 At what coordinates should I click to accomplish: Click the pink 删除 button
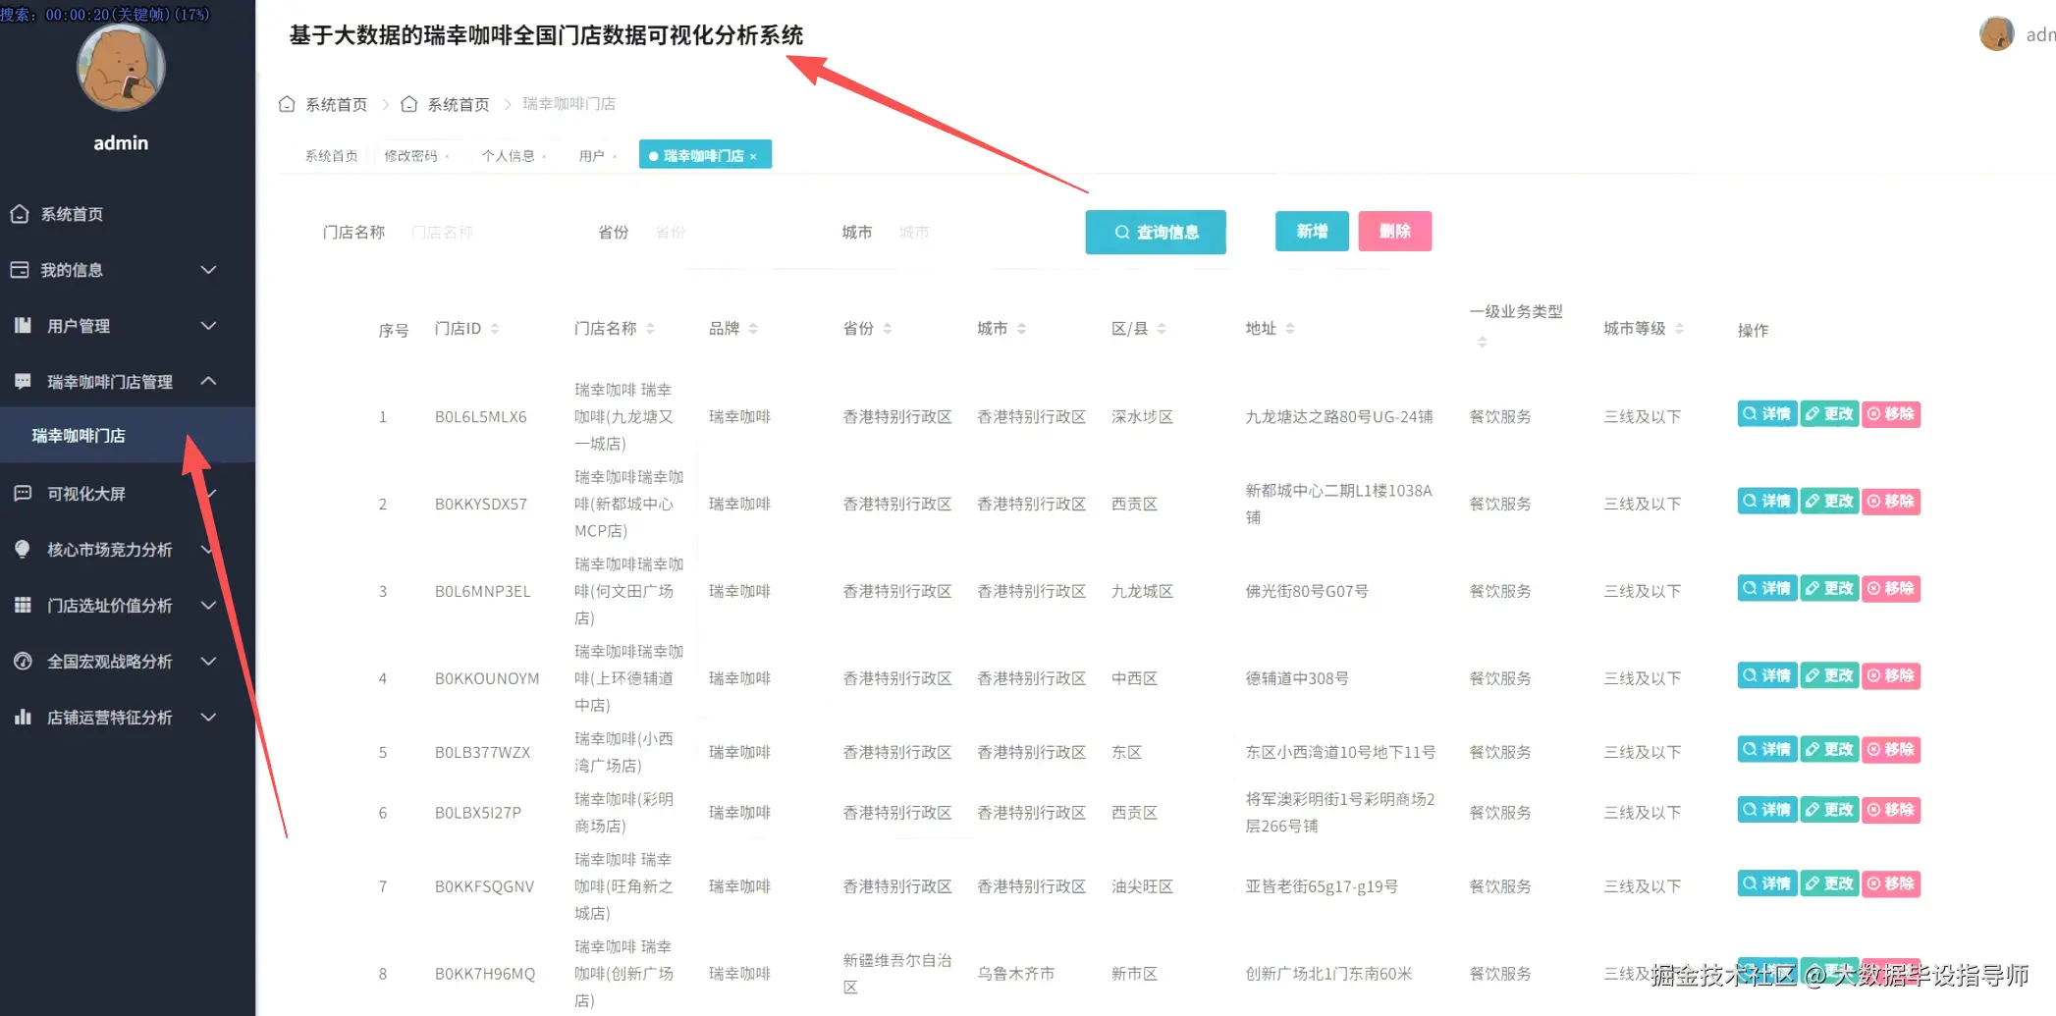(1395, 232)
